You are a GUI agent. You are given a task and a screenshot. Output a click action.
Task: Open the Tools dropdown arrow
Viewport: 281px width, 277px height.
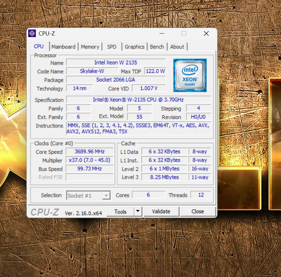tap(138, 211)
